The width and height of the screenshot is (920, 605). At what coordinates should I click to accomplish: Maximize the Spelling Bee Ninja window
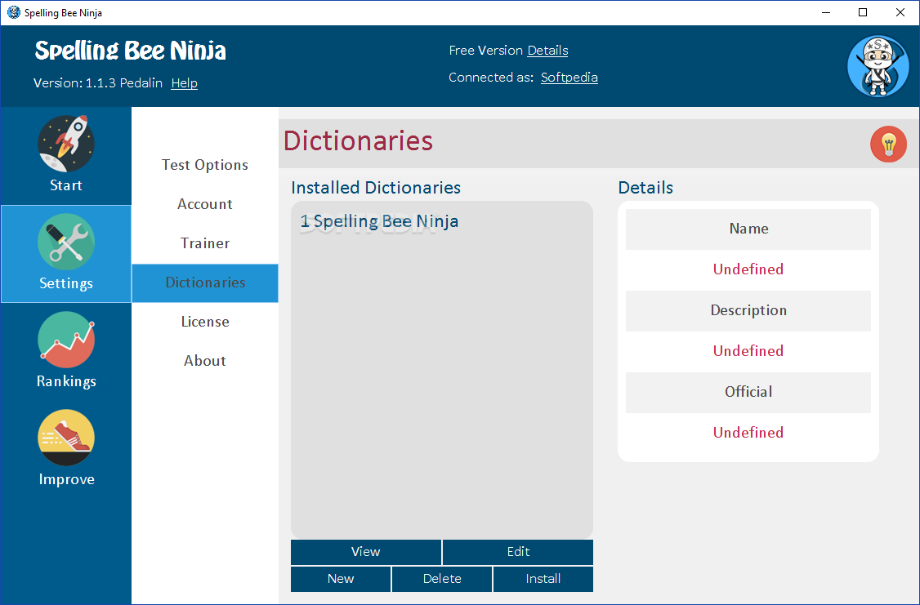click(863, 12)
